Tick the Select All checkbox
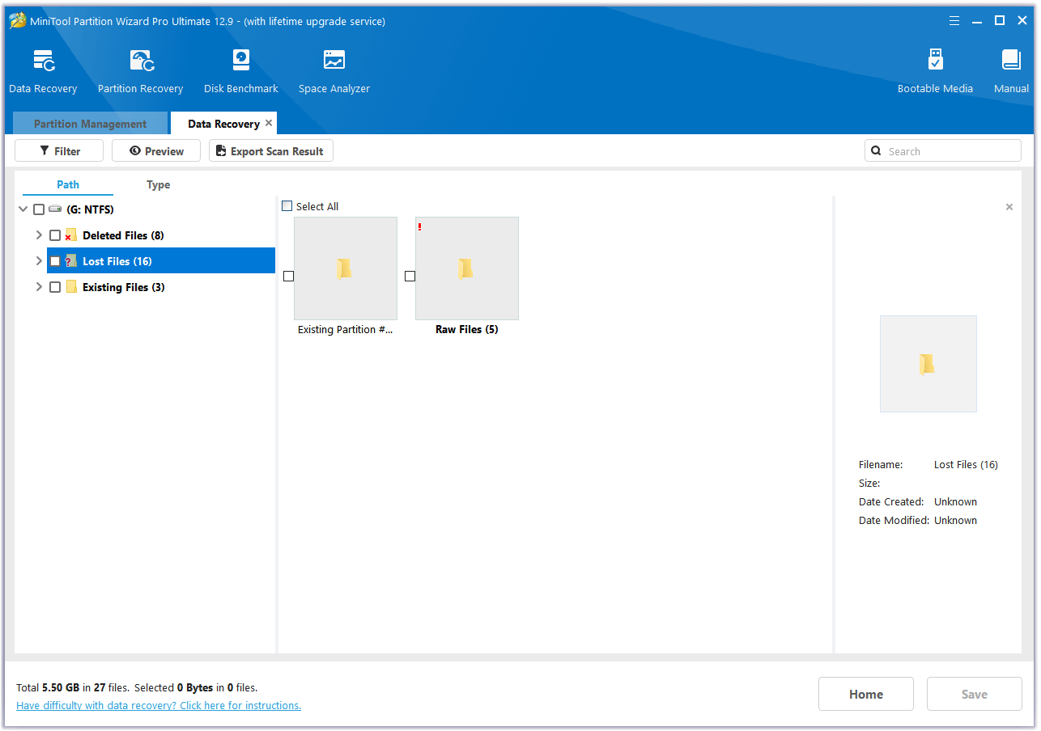Screen dimensions: 1041x731 pyautogui.click(x=287, y=206)
